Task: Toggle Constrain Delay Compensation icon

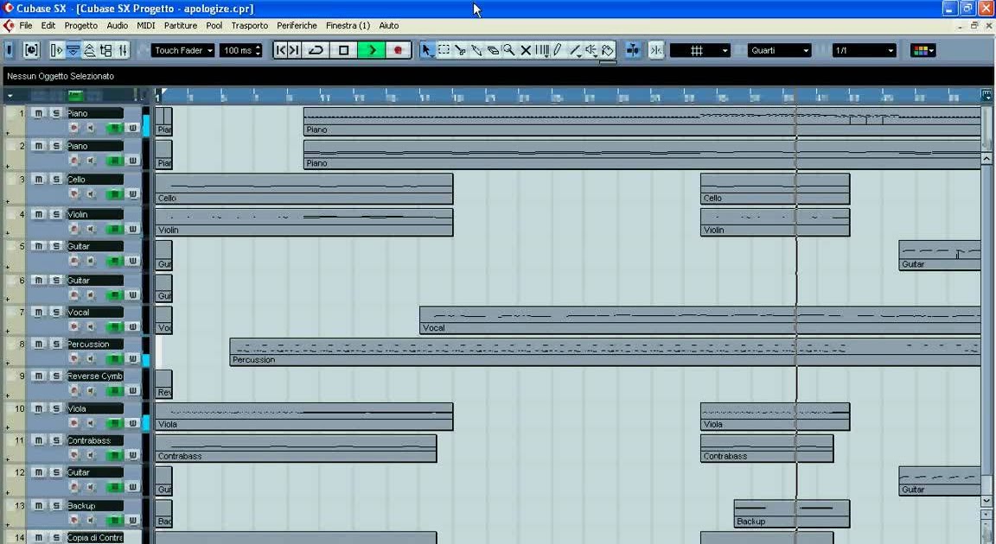Action: 31,50
